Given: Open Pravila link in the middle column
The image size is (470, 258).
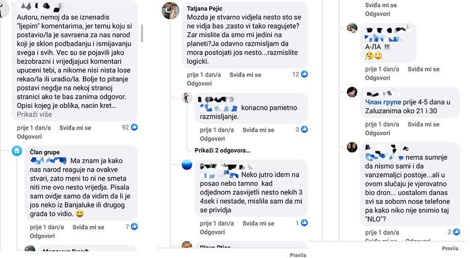Looking at the screenshot, I should tap(298, 255).
